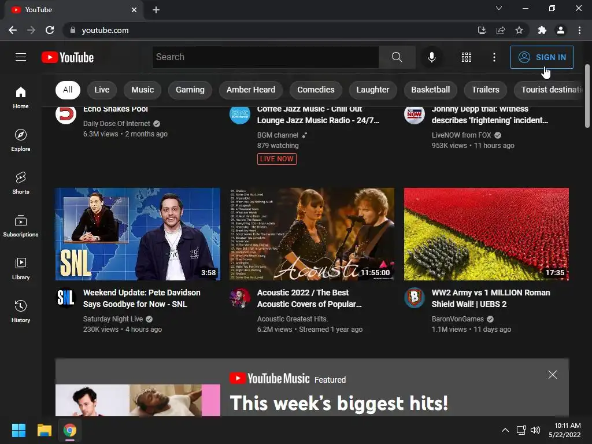The width and height of the screenshot is (592, 444).
Task: Click the LiveNOW from FOX avatar
Action: pos(414,115)
